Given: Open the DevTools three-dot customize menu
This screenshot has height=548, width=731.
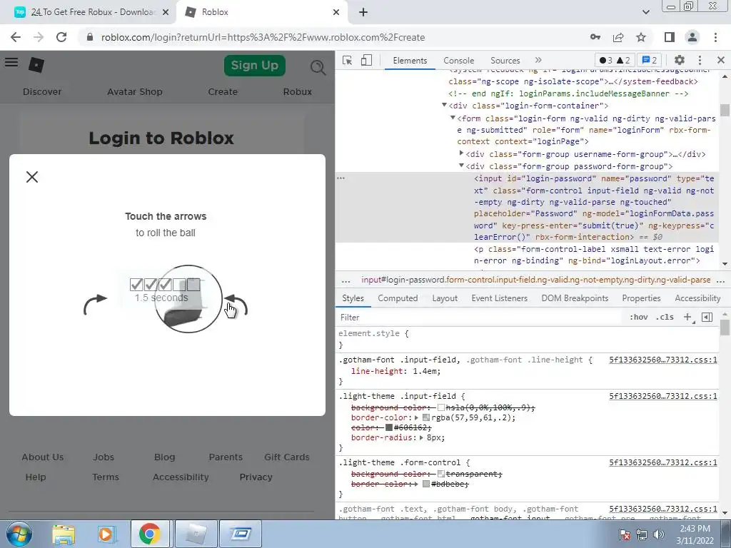Looking at the screenshot, I should 700,60.
